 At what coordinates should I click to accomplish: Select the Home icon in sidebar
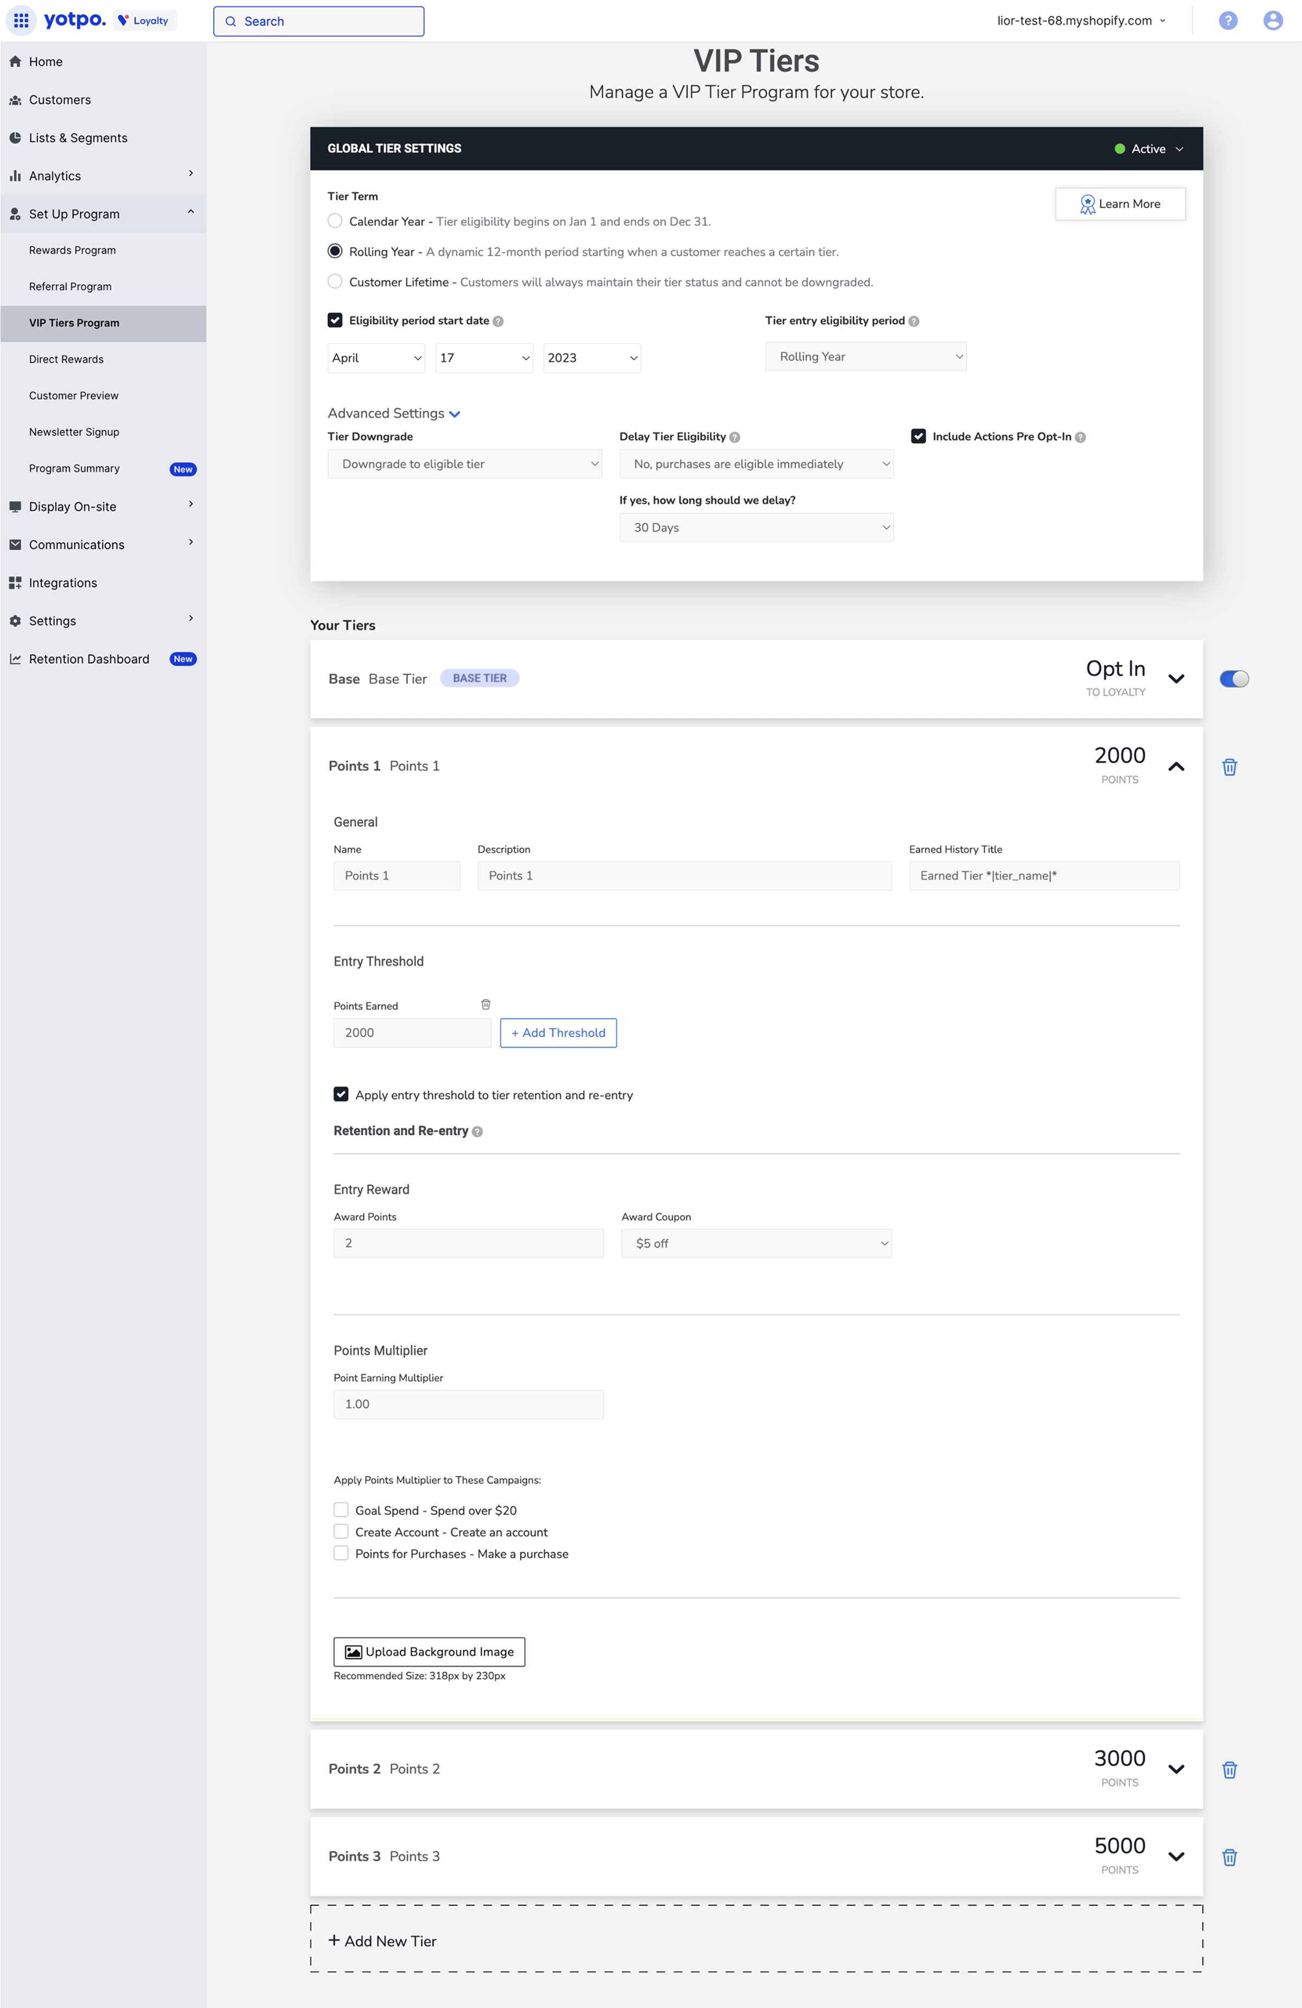pyautogui.click(x=15, y=61)
